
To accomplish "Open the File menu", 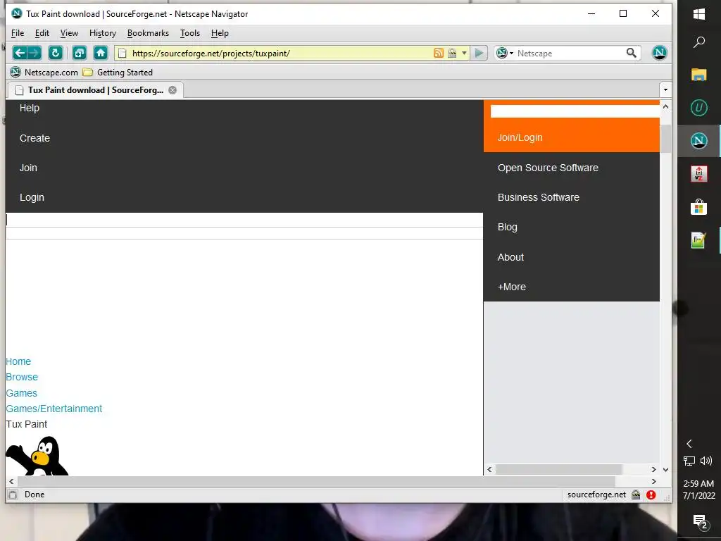I will (x=18, y=33).
